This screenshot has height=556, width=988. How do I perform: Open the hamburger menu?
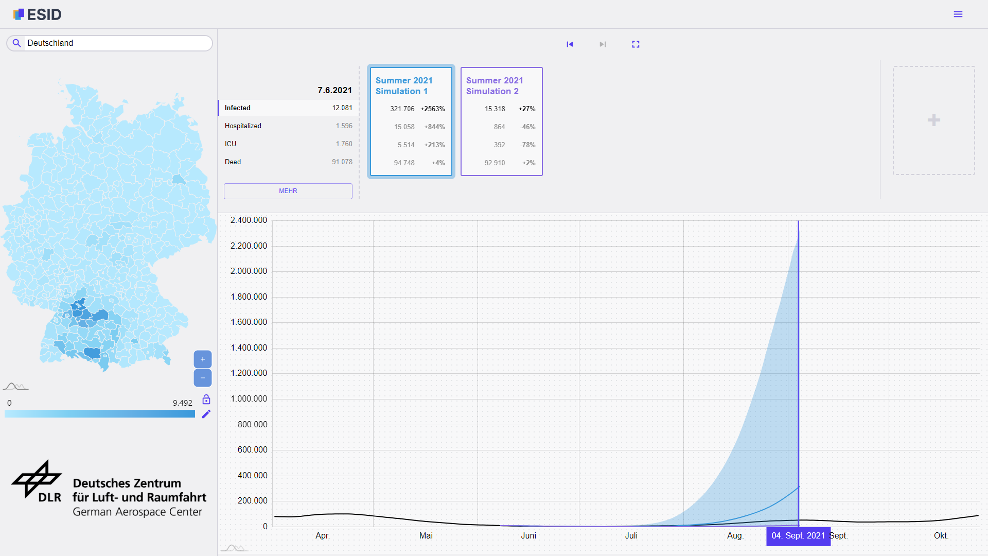pyautogui.click(x=958, y=14)
